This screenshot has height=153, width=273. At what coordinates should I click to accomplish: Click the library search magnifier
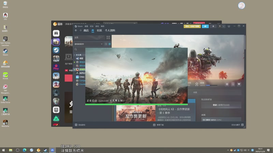coord(76,49)
